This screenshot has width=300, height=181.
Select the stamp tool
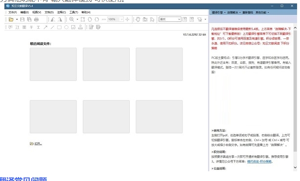80,27
